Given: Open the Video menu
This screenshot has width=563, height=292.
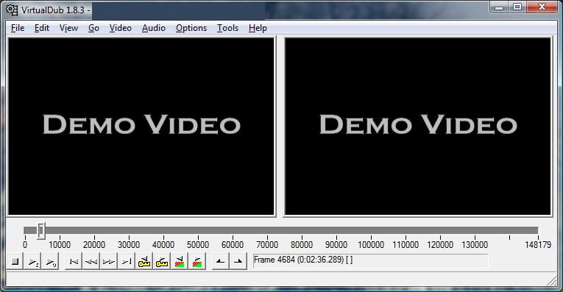Looking at the screenshot, I should [120, 28].
